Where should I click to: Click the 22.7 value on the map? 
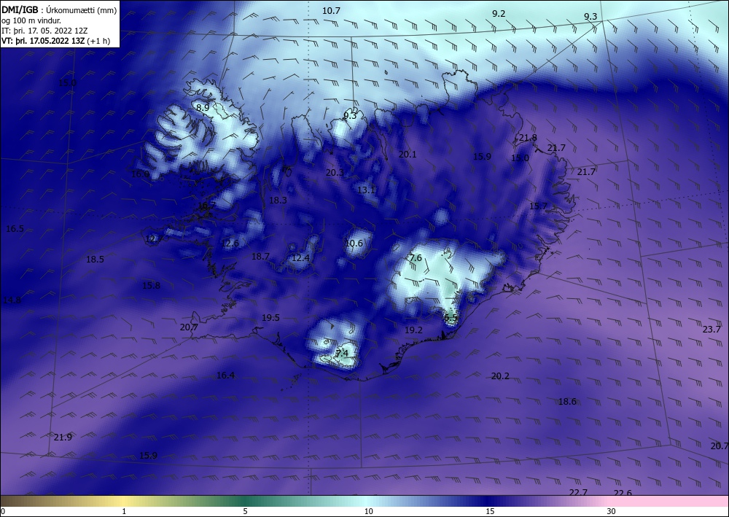[x=578, y=492]
